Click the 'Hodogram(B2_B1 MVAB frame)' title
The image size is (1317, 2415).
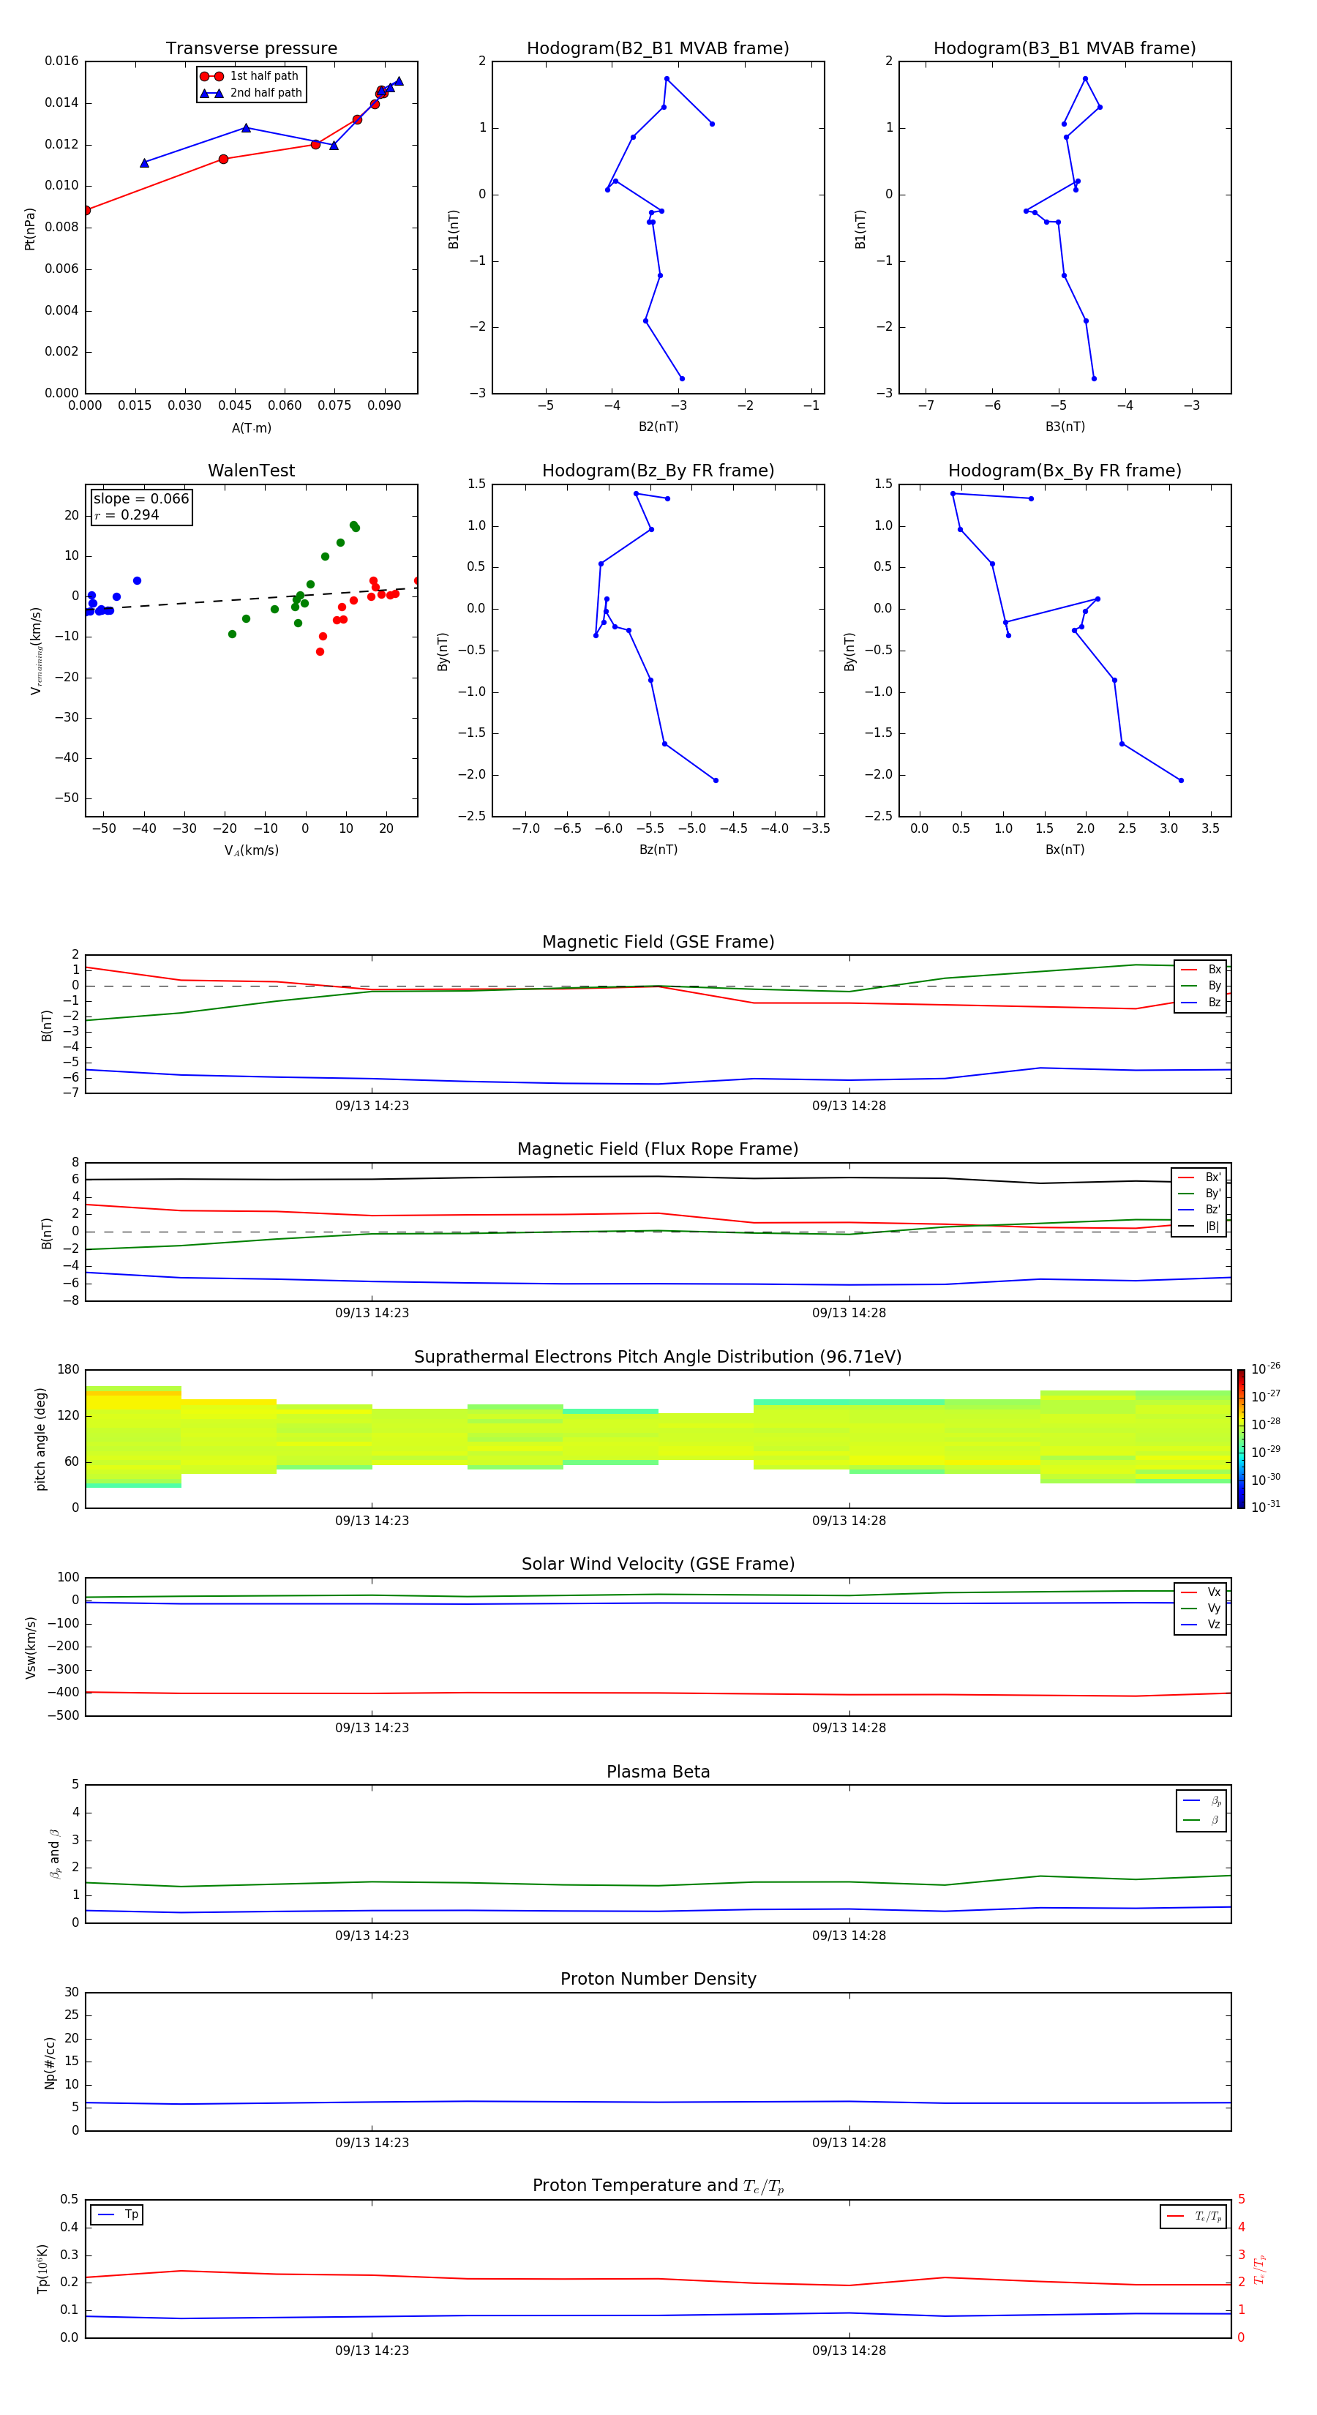658,49
